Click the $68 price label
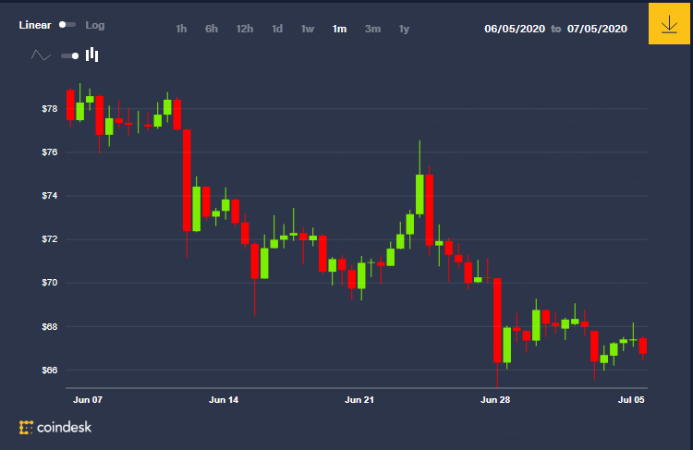Viewport: 693px width, 450px height. (x=50, y=327)
